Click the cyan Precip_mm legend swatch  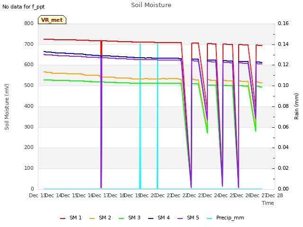pyautogui.click(x=209, y=218)
